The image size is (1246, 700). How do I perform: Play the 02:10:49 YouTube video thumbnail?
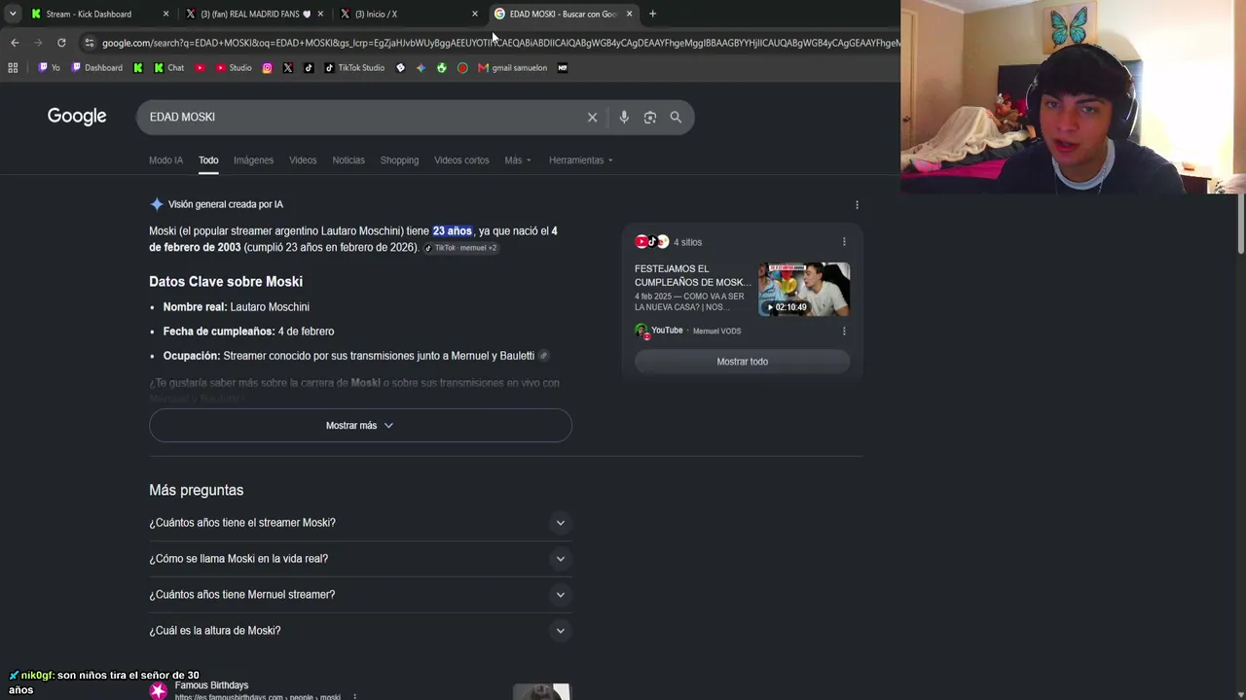[x=804, y=290]
